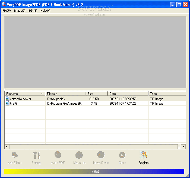
Task: Sort by the Size column header
Action: point(97,94)
